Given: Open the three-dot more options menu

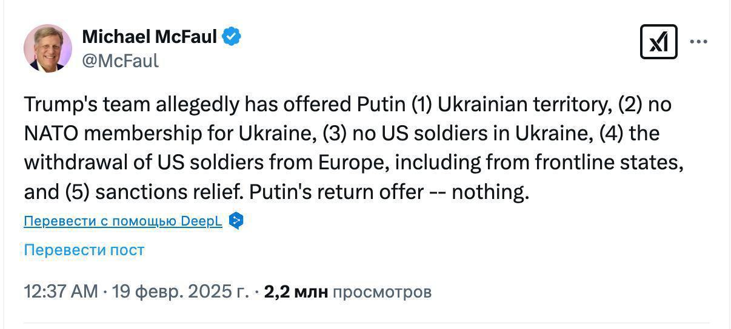Looking at the screenshot, I should click(699, 42).
